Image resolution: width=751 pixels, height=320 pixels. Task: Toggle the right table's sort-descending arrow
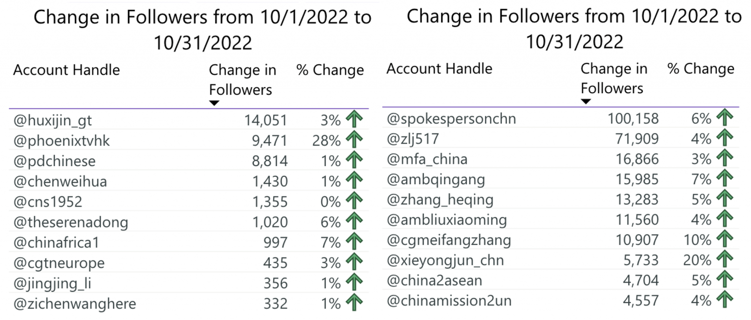586,101
